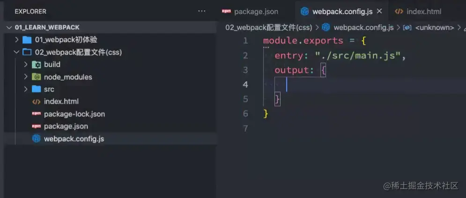The image size is (466, 198).
Task: Click the webpack.config.js cube icon in explorer
Action: click(x=36, y=138)
